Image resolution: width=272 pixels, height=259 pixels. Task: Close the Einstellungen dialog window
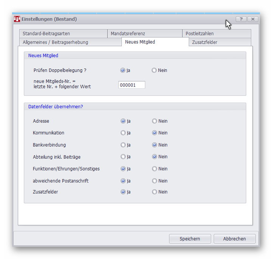click(252, 19)
